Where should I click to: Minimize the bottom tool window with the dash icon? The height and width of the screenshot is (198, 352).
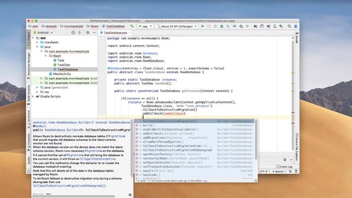click(x=291, y=159)
